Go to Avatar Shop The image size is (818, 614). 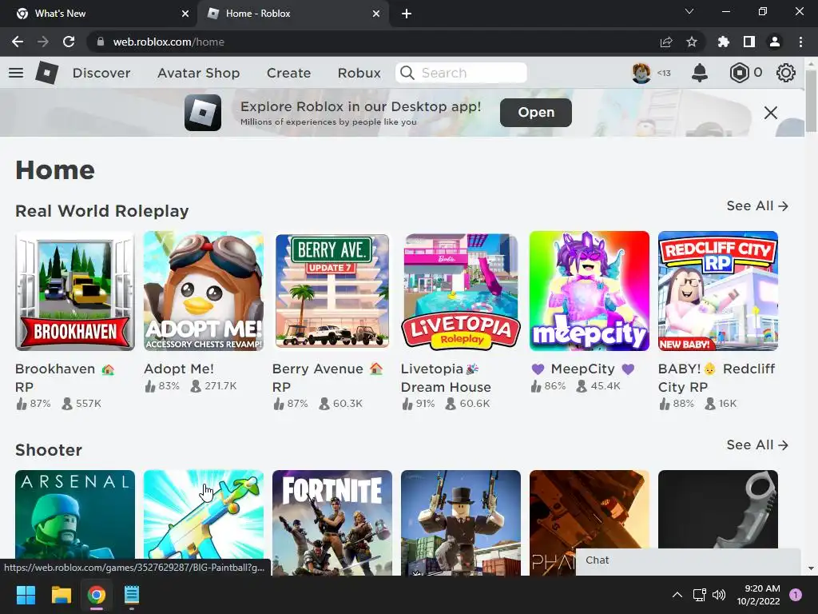pos(198,73)
